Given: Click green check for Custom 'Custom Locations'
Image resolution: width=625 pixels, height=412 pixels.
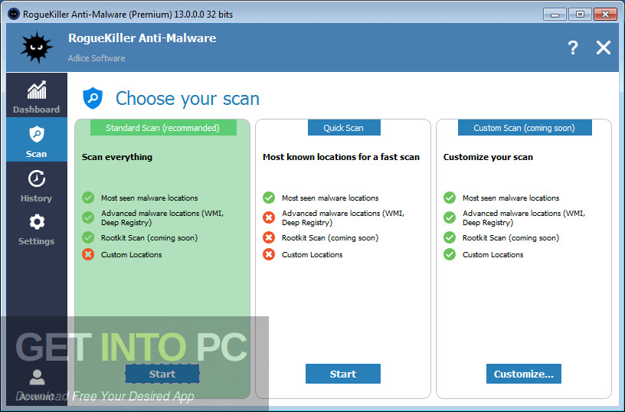Looking at the screenshot, I should tap(450, 254).
